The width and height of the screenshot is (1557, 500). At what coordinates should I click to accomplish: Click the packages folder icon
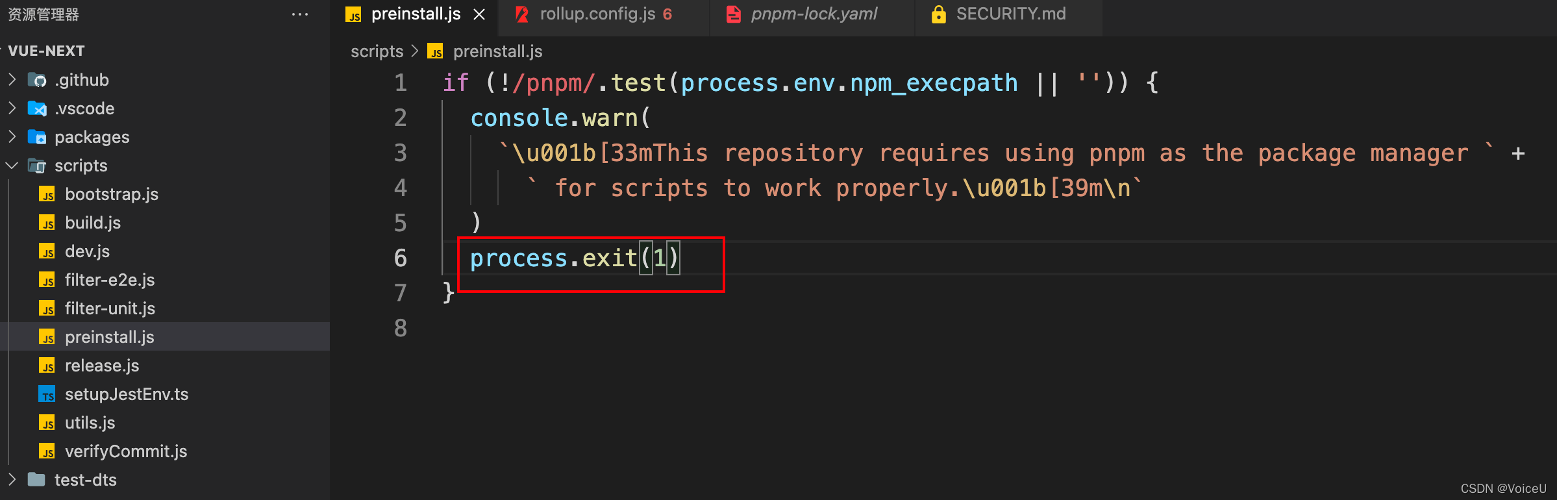point(37,137)
